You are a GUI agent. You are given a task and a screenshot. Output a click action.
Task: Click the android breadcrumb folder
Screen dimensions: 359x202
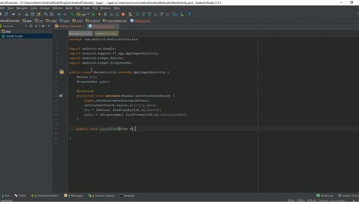[x=93, y=21]
